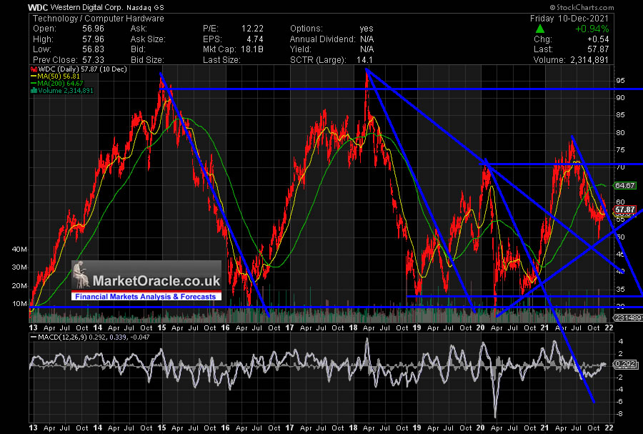Click the date 'Friday 10-Dec-2021'
643x434 pixels.
(x=569, y=19)
